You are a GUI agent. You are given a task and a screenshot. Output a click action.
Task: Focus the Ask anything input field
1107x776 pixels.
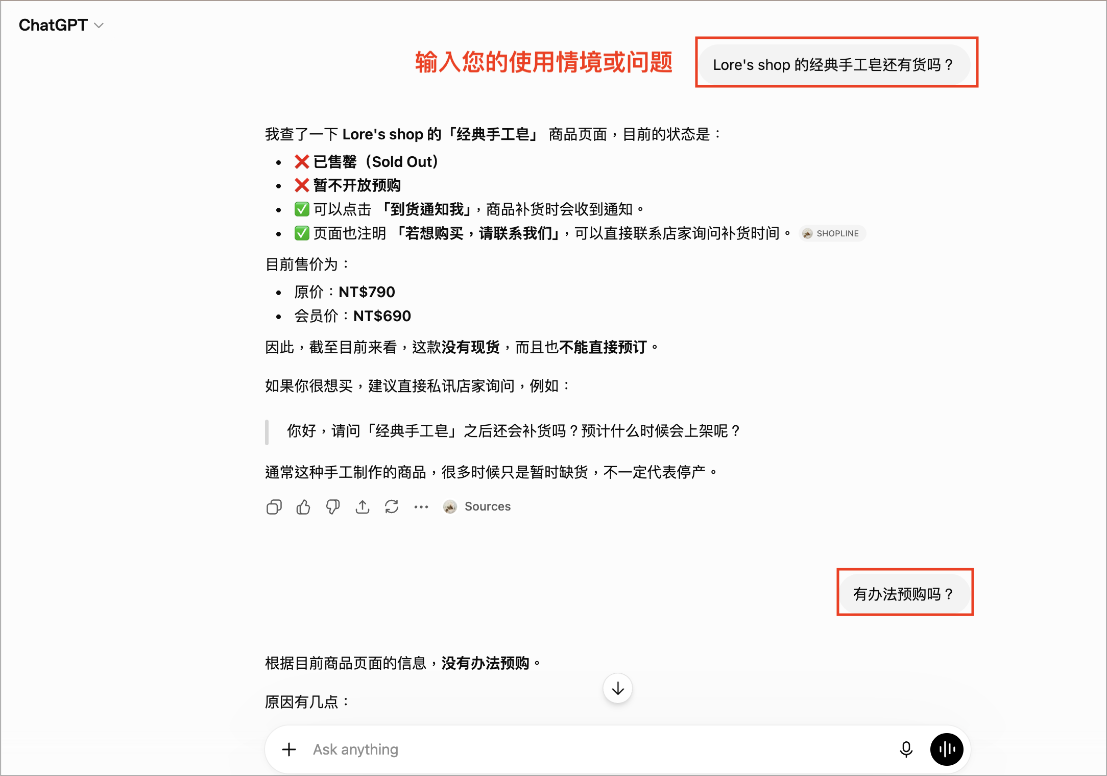597,749
